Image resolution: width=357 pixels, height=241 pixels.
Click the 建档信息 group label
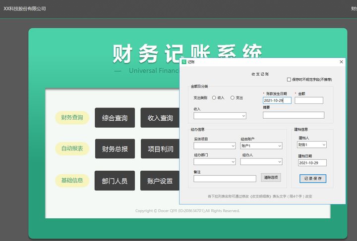(301, 130)
